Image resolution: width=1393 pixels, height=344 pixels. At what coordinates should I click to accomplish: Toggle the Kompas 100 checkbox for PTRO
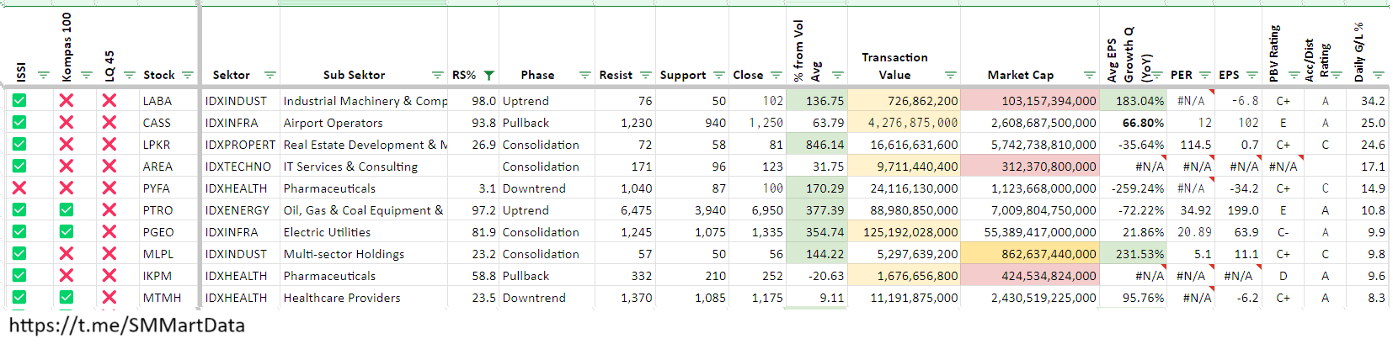coord(67,209)
